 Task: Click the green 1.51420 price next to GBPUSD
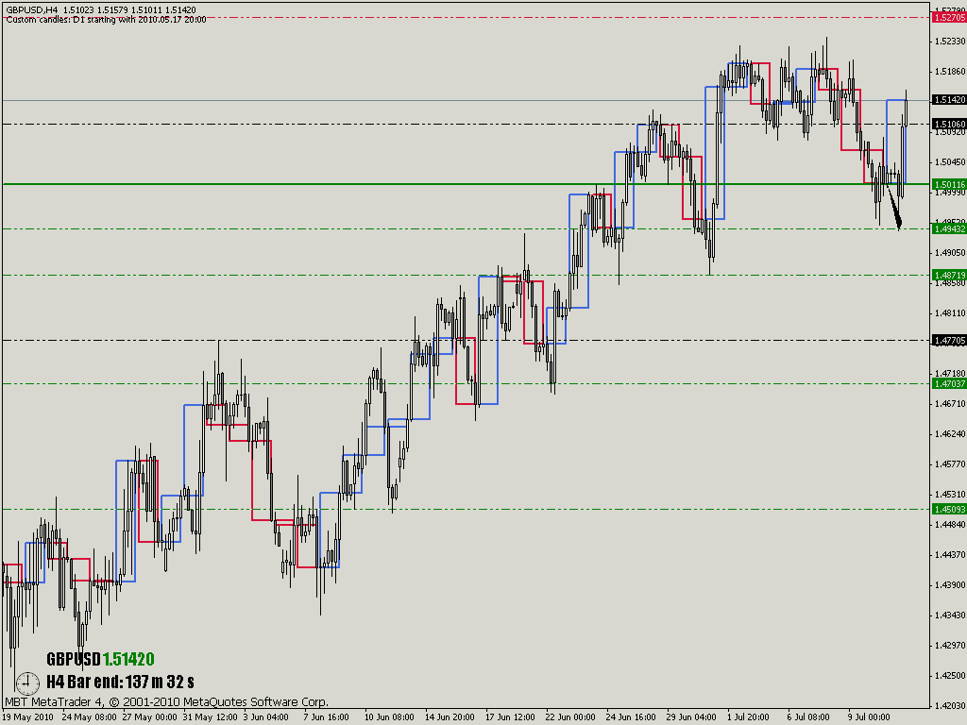click(128, 659)
